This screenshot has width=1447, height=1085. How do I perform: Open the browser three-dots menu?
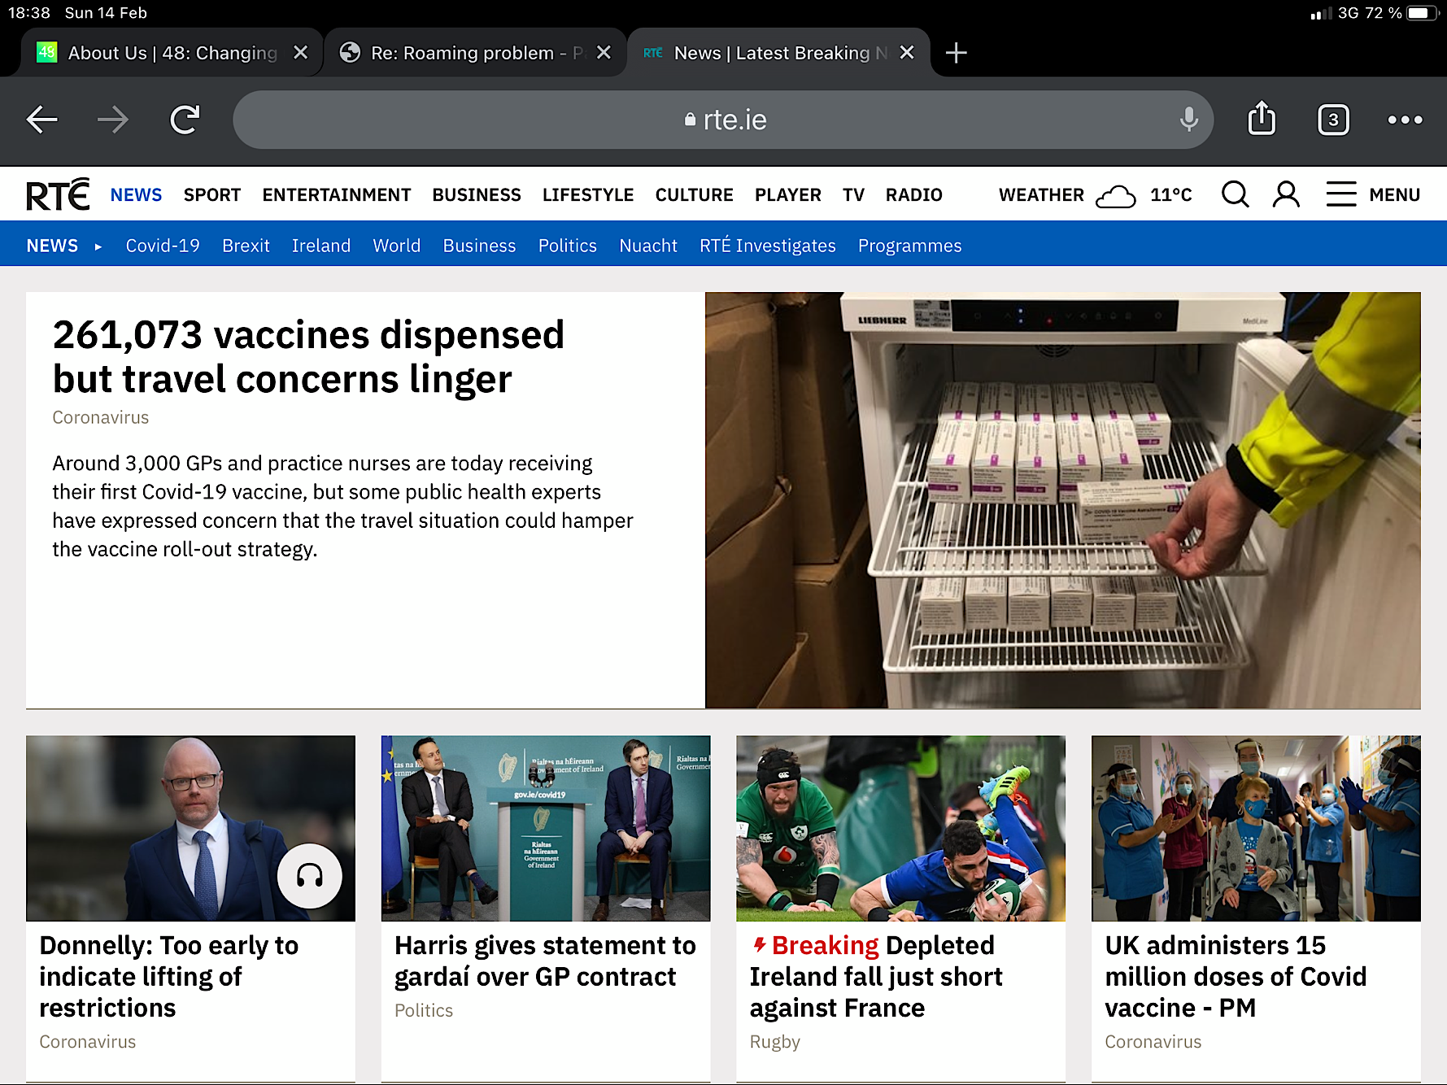coord(1405,120)
